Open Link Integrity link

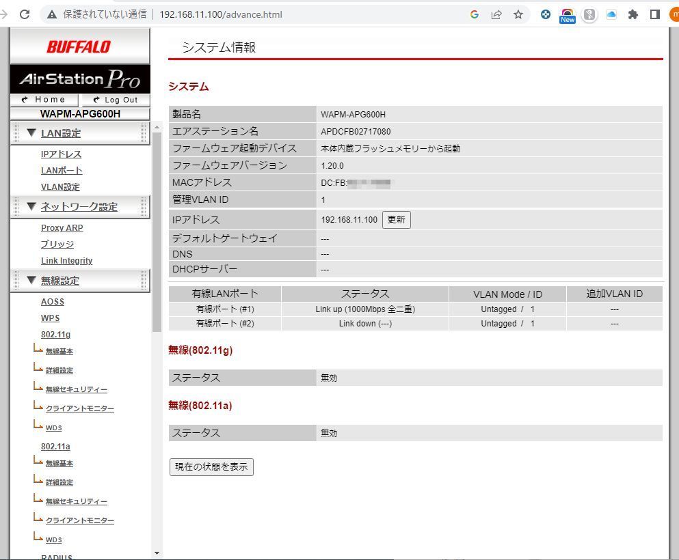[67, 260]
